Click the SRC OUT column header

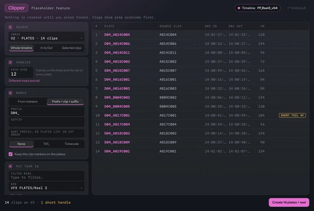235,26
